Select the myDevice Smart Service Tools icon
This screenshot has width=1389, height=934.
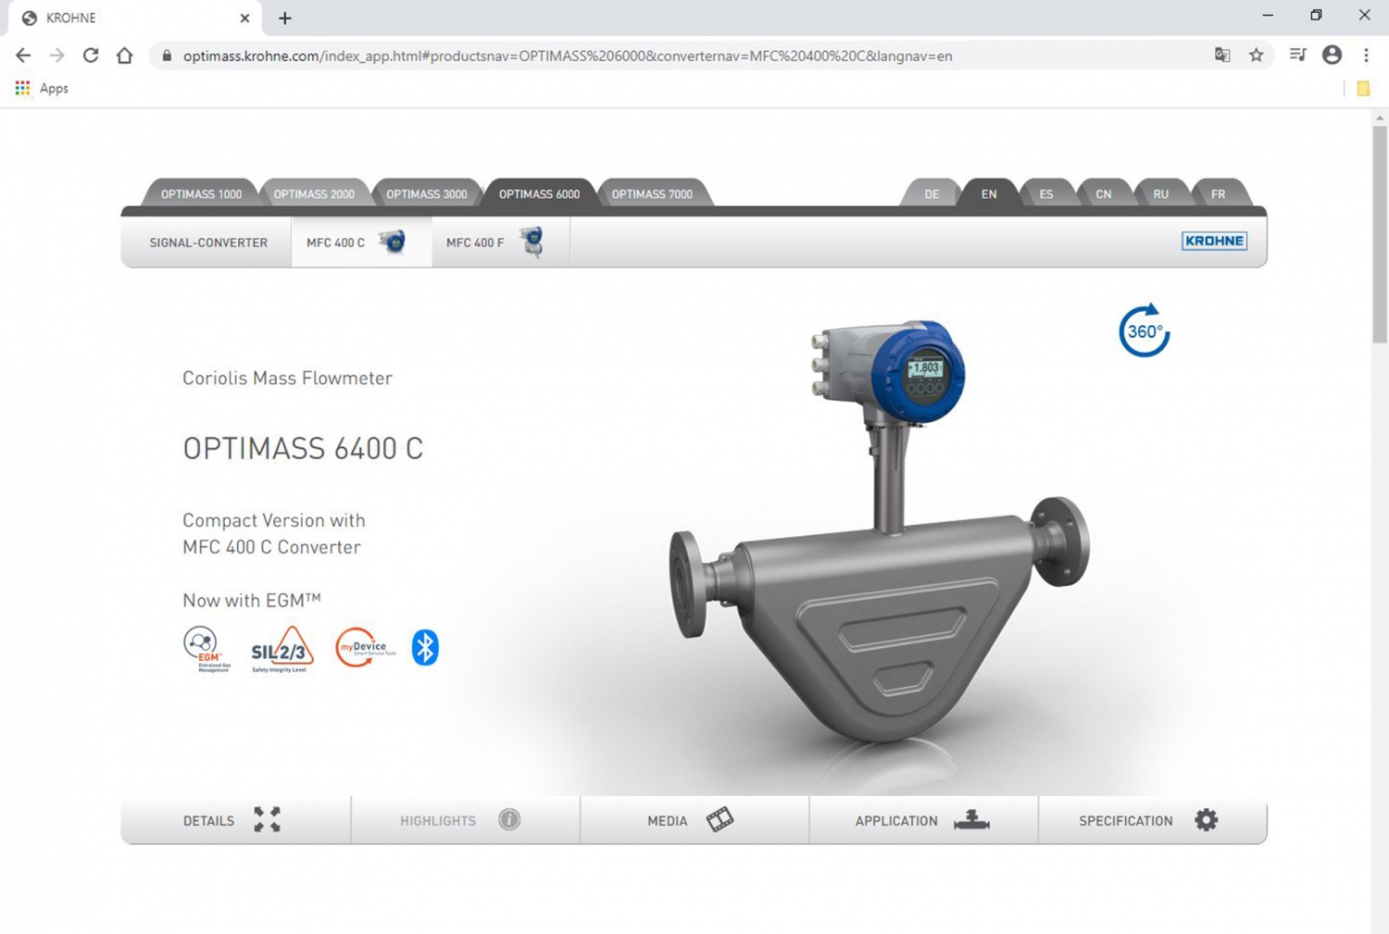(x=363, y=647)
